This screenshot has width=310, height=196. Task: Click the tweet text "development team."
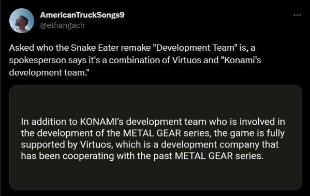click(x=49, y=72)
